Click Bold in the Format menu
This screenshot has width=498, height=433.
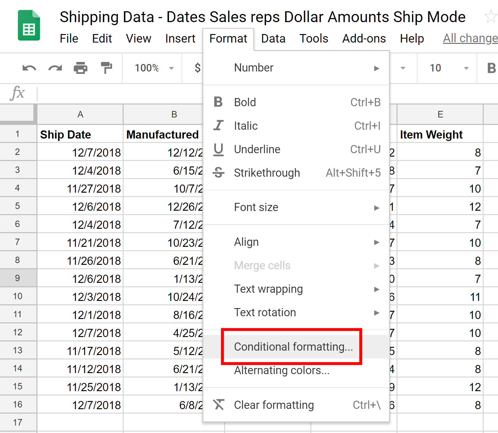point(296,102)
